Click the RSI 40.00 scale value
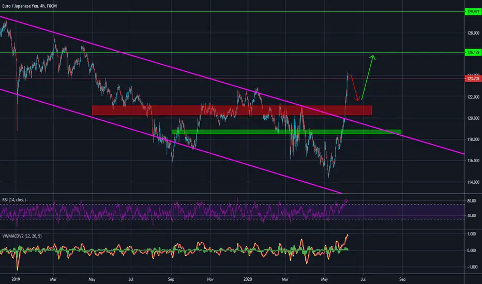 point(472,216)
